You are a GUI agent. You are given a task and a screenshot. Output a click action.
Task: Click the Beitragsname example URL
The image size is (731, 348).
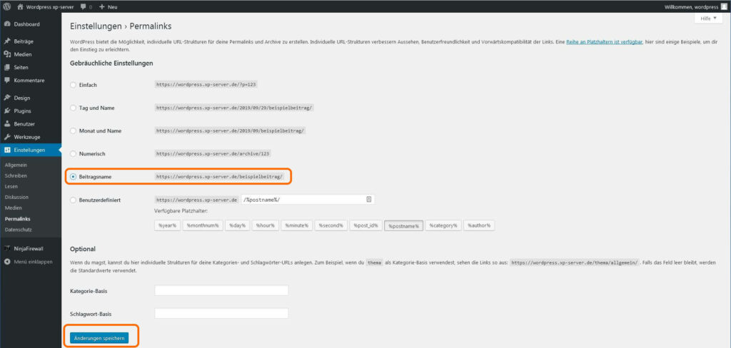(219, 177)
